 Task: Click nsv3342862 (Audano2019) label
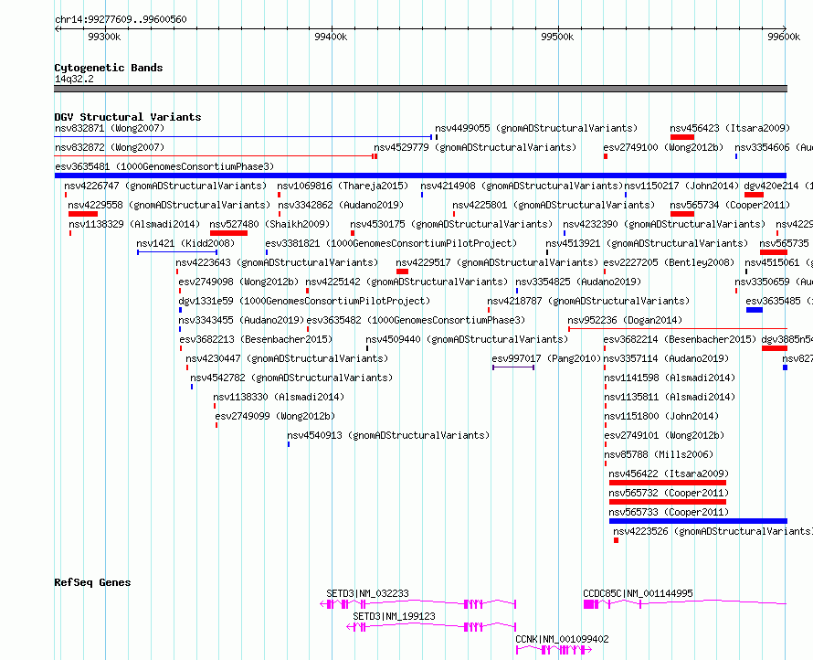[341, 205]
